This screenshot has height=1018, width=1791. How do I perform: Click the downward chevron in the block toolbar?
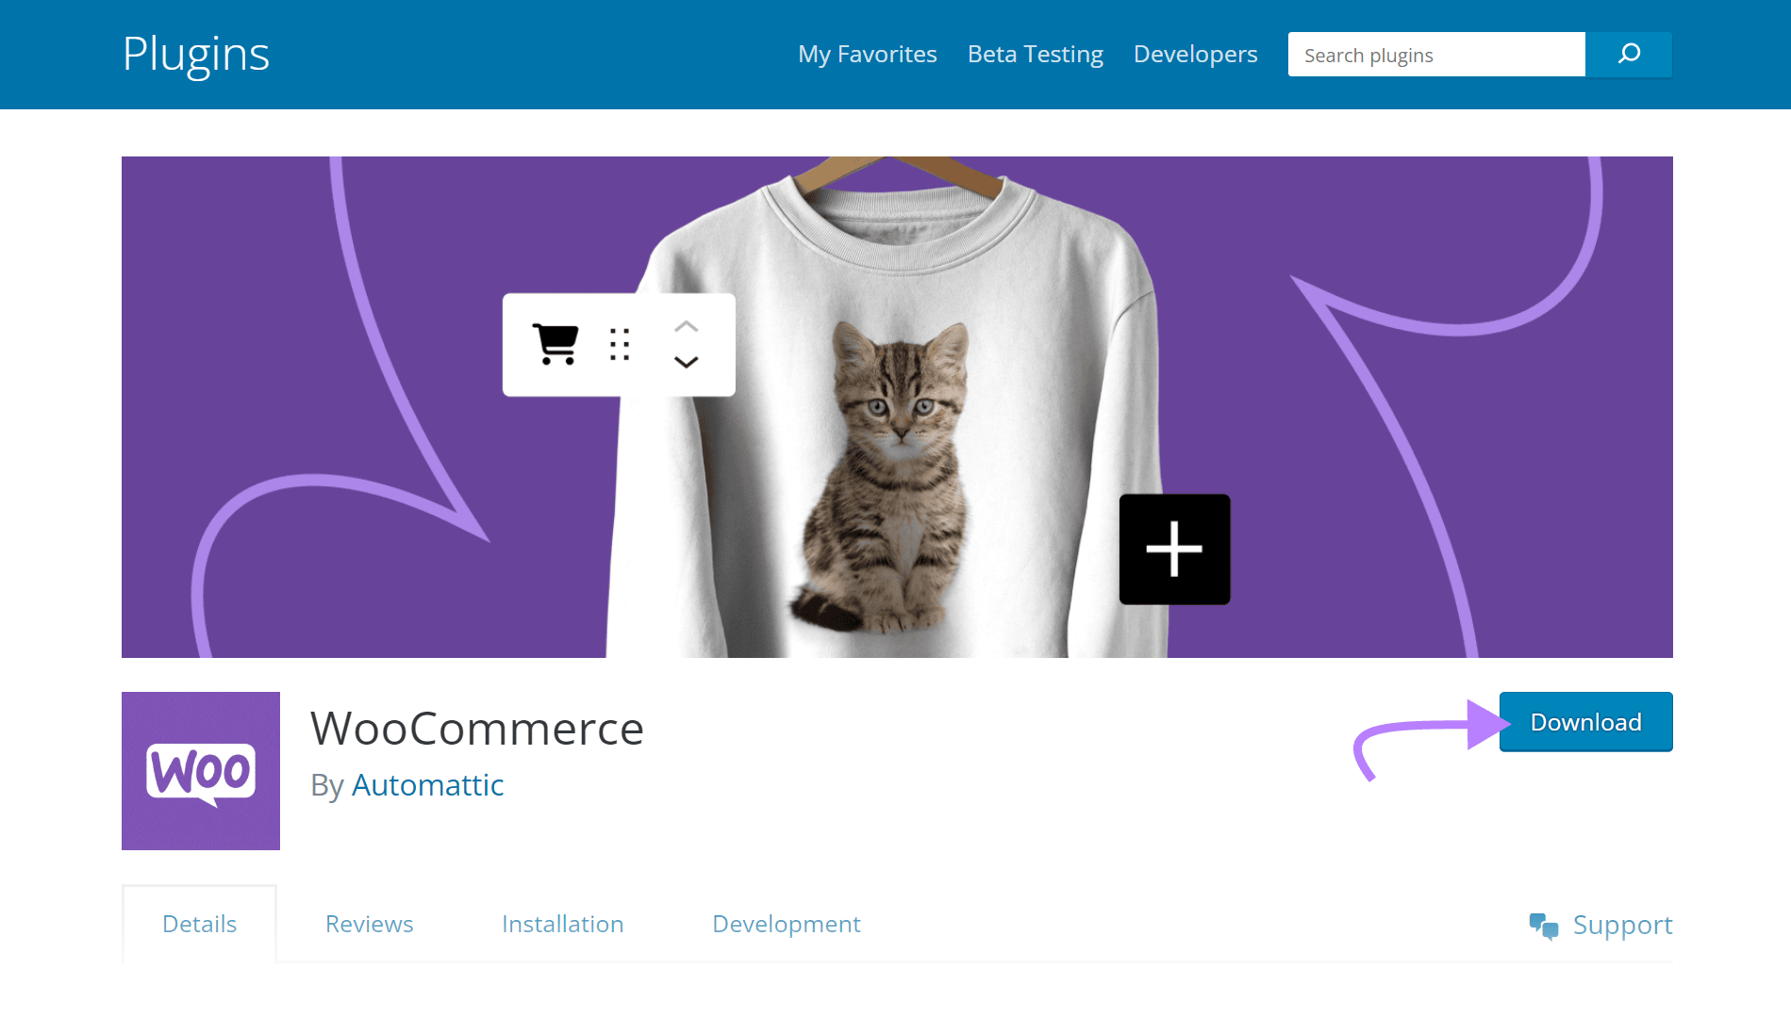[687, 363]
